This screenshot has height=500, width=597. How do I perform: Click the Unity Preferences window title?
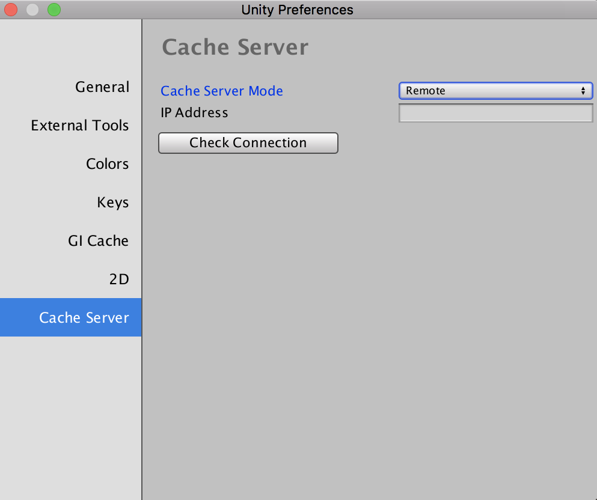coord(297,10)
